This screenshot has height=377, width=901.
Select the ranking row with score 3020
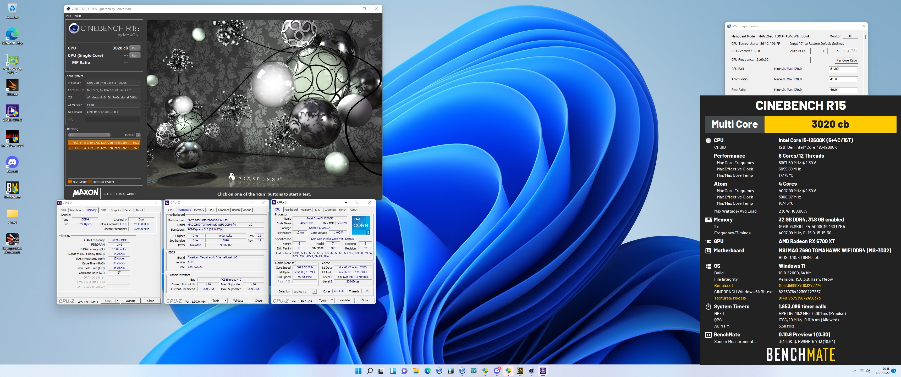pos(104,143)
